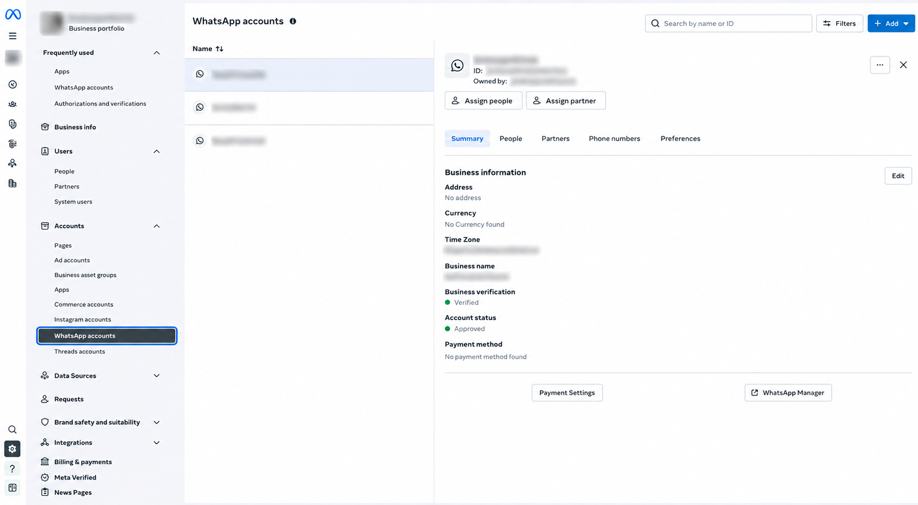Open the three-dot more options menu
Image resolution: width=918 pixels, height=505 pixels.
(x=880, y=65)
